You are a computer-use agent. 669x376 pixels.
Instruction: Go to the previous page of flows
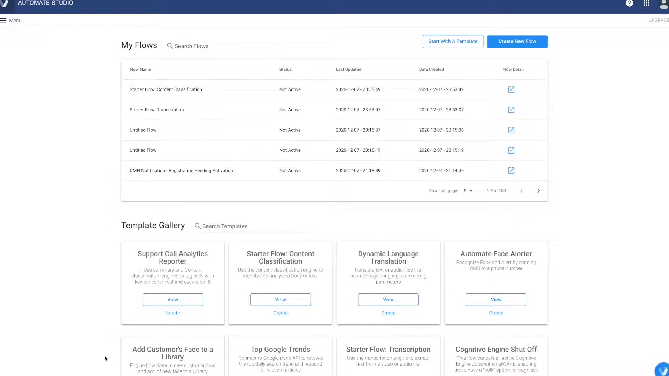click(521, 191)
